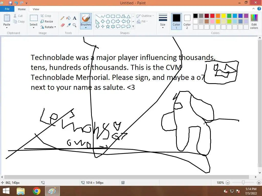This screenshot has height=196, width=262.
Task: Choose the Right triangle shape
Action: pyautogui.click(x=97, y=21)
